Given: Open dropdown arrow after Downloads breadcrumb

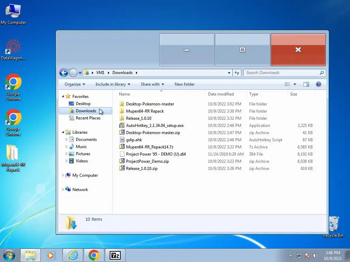Looking at the screenshot, I should 136,73.
